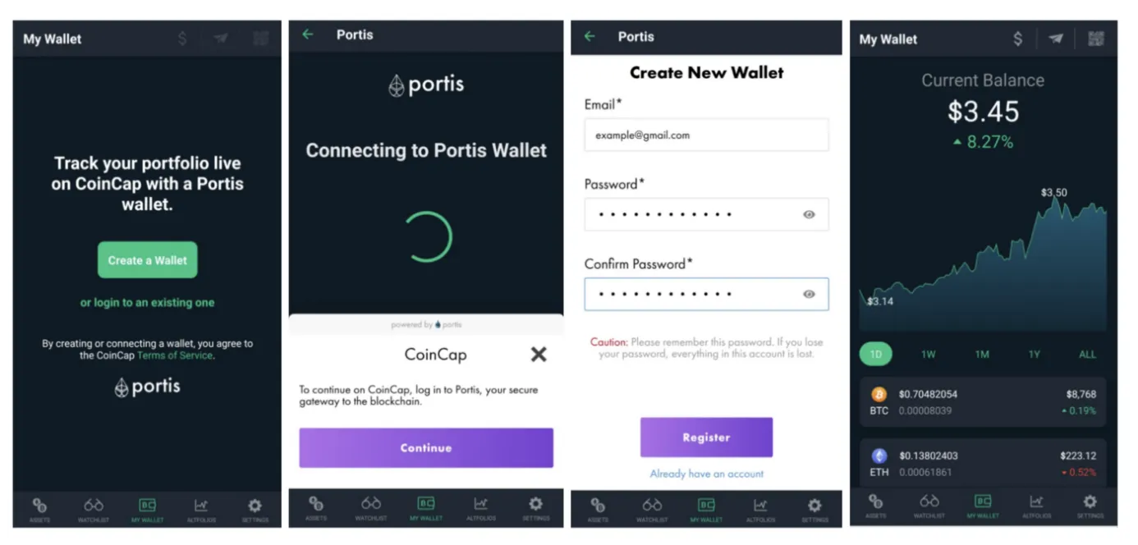
Task: Click the Email field containing example@gmail.com
Action: tap(706, 135)
